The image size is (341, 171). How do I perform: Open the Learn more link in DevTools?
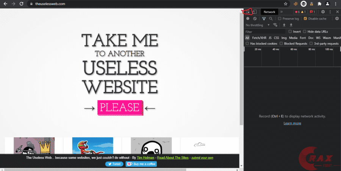coord(292,123)
